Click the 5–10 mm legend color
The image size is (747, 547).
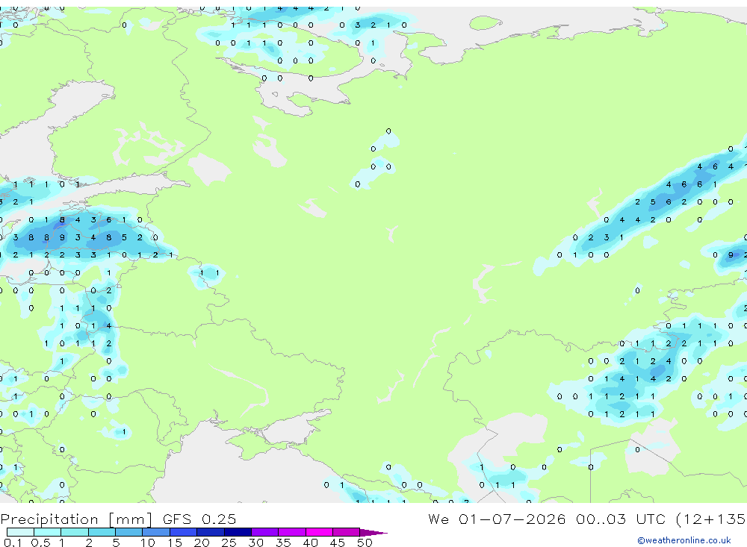click(128, 532)
